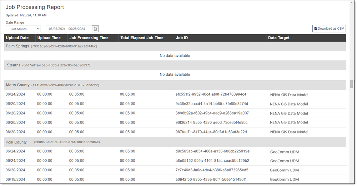The width and height of the screenshot is (357, 186).
Task: Click upload date 06/19/2024 in Polk County
Action: 15,180
